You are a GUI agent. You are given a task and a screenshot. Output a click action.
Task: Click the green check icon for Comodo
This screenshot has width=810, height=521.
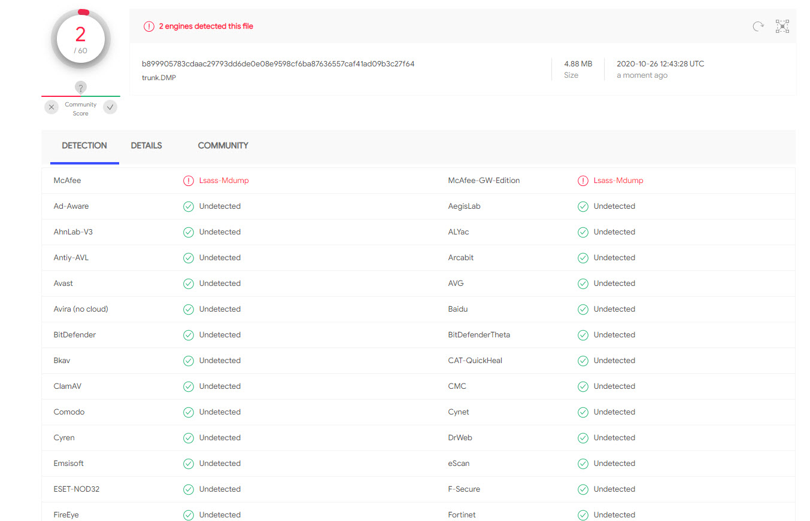pos(189,412)
